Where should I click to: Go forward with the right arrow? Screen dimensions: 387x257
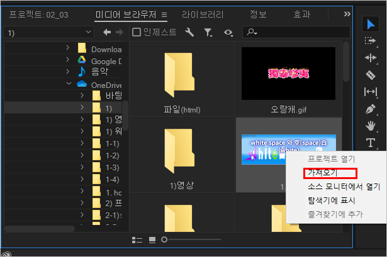click(x=120, y=32)
